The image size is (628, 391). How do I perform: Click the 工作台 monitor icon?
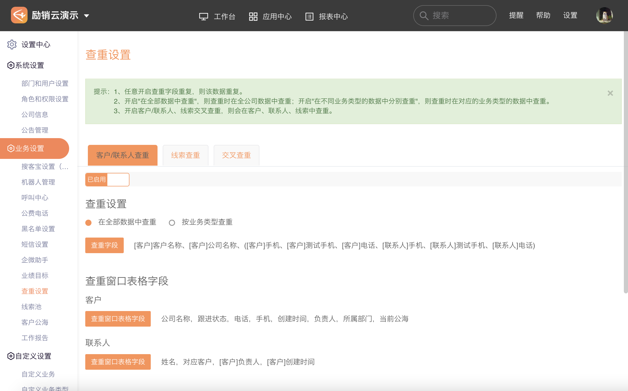pos(204,17)
